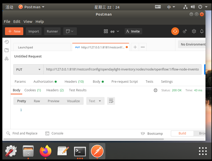
Task: Open request Headers (10) tab
Action: pos(74,81)
